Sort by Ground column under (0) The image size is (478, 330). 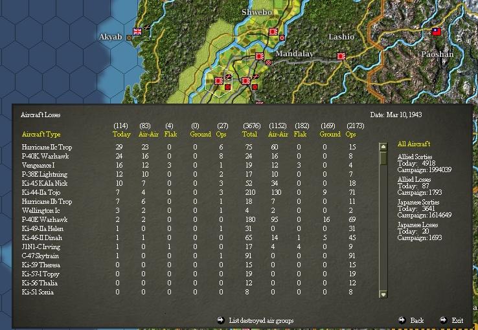(200, 134)
